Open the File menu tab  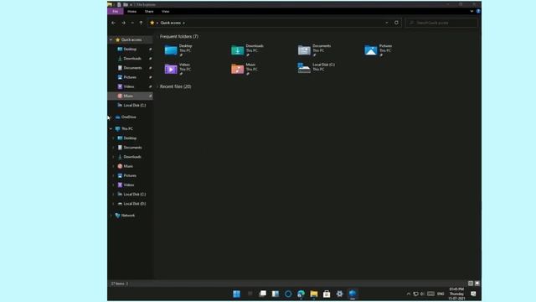click(x=116, y=11)
